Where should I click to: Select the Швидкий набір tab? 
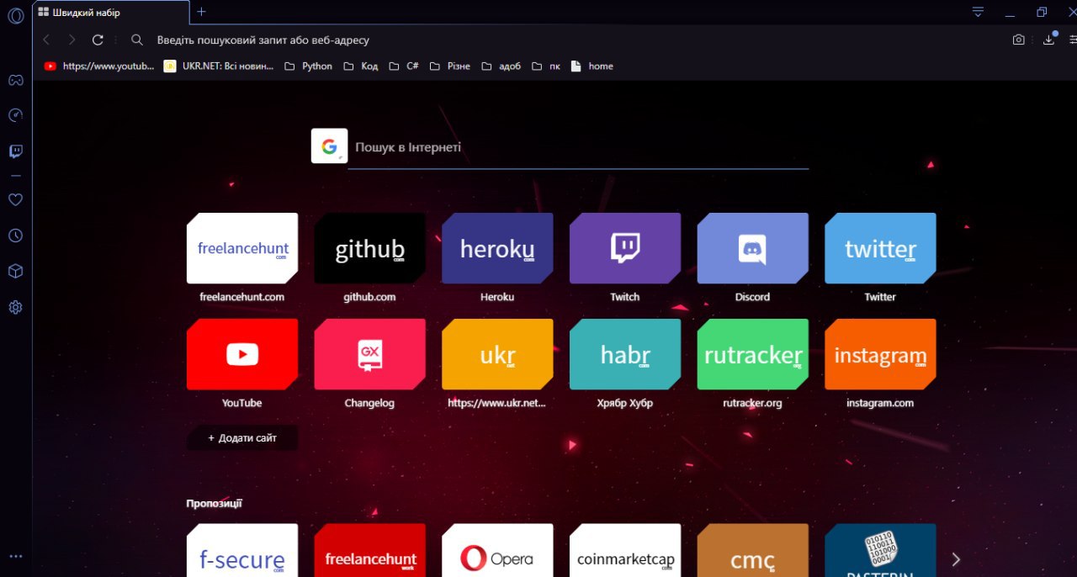tap(110, 13)
